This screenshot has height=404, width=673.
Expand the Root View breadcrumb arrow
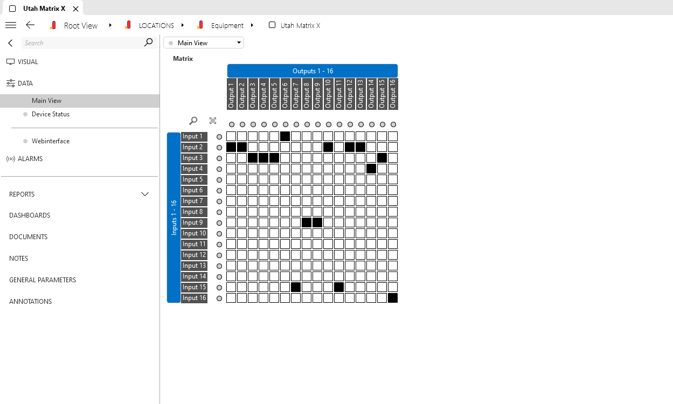click(x=110, y=25)
